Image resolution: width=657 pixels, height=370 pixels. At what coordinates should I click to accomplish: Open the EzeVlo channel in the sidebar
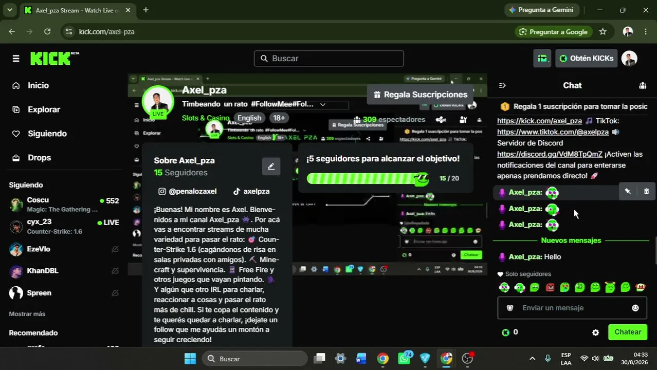pos(64,249)
